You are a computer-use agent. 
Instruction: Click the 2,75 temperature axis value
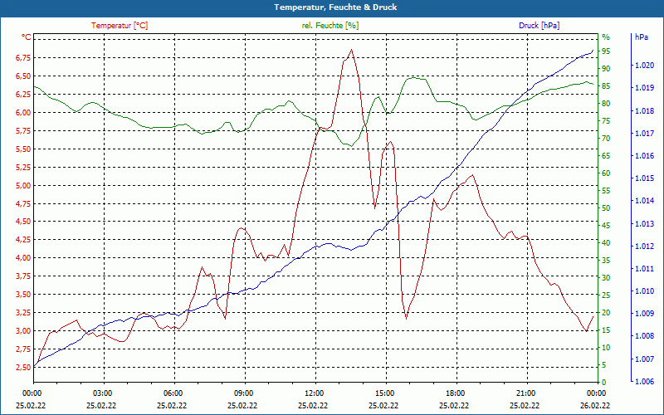tap(23, 349)
